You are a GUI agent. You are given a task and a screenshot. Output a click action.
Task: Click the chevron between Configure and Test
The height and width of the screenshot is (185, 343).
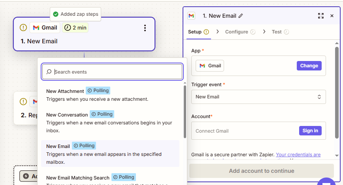[264, 31]
